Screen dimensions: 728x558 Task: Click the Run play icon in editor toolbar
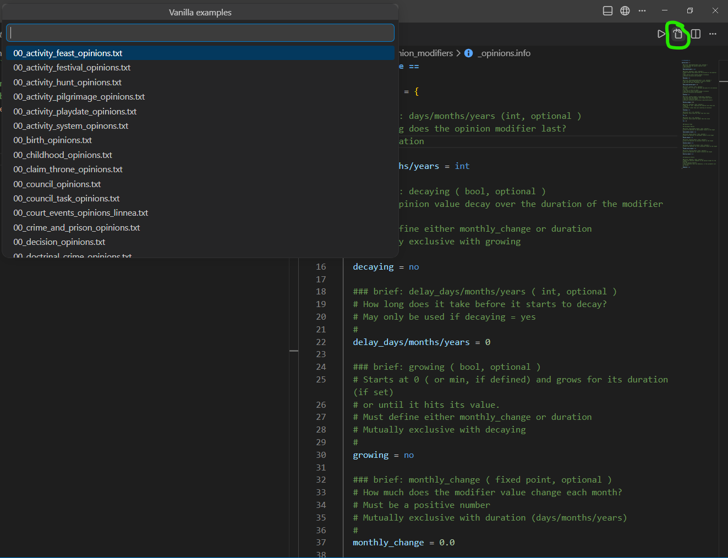(661, 34)
